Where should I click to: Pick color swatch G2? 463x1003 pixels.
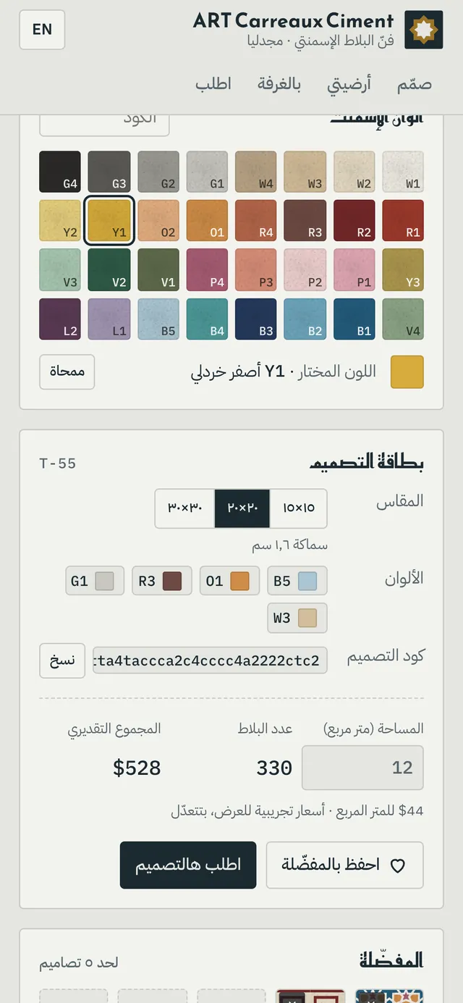(x=158, y=172)
